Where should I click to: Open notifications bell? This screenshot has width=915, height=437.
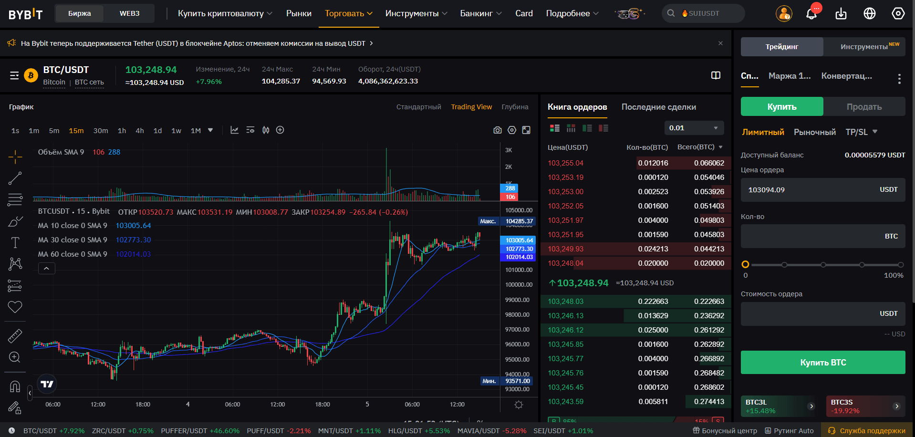pos(811,13)
